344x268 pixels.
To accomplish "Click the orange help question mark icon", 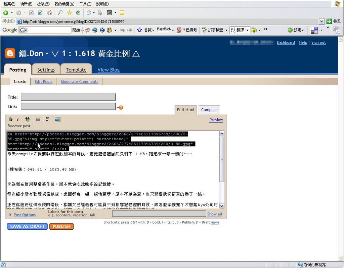I will 121,107.
